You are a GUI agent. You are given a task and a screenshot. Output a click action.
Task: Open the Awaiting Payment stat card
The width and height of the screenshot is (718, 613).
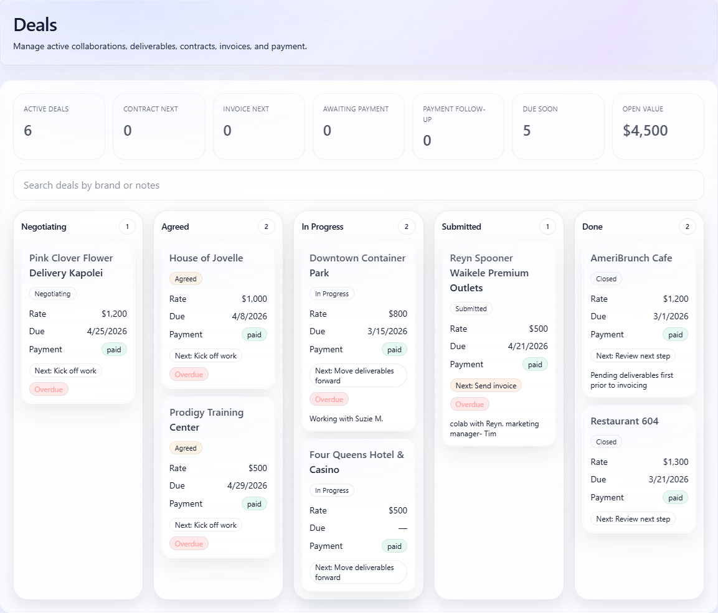tap(359, 127)
